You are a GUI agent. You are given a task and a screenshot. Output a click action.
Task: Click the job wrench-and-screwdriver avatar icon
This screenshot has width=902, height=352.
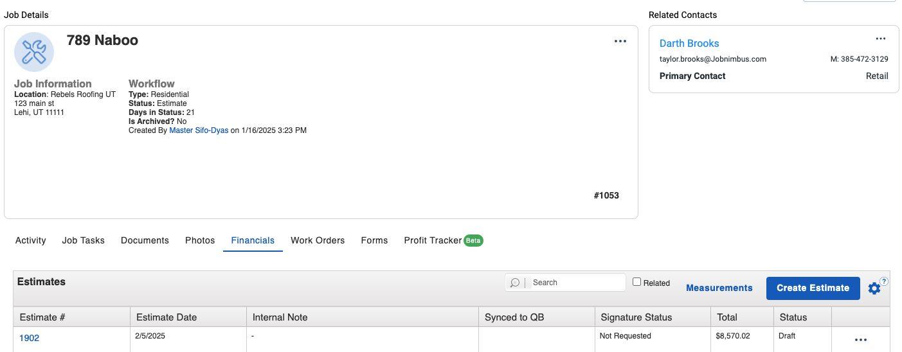(x=34, y=52)
